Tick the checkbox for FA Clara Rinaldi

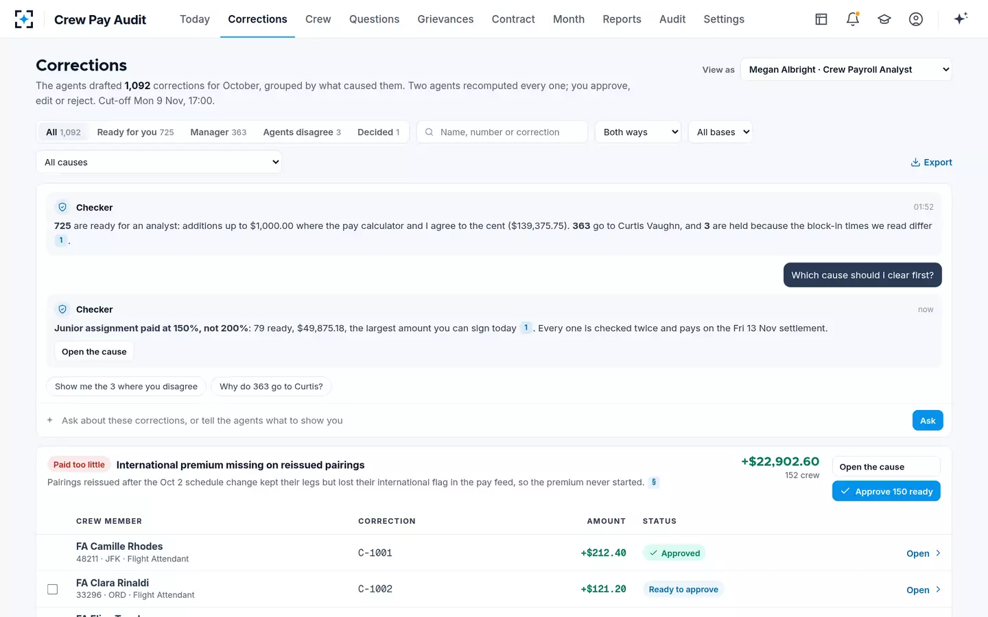pos(52,589)
